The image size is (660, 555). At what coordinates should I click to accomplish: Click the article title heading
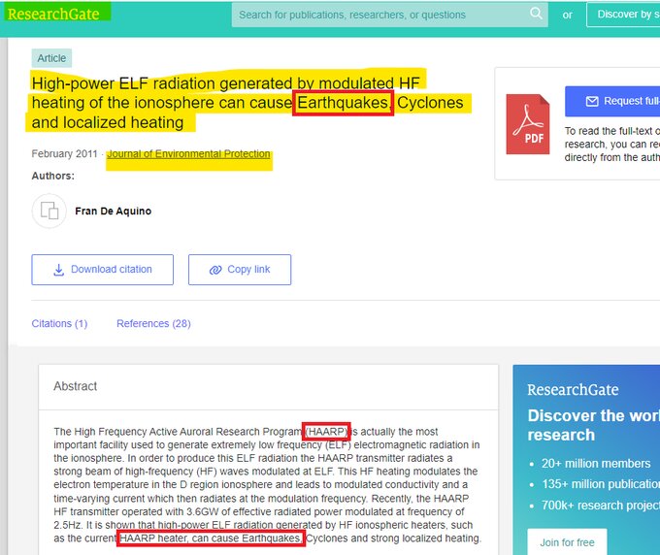tap(247, 103)
